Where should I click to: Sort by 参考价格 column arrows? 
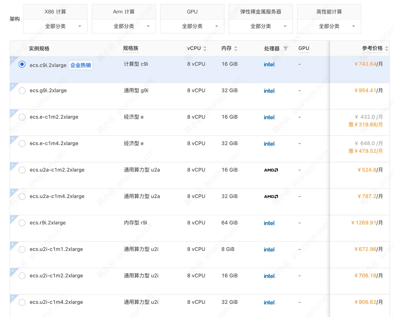[x=387, y=49]
